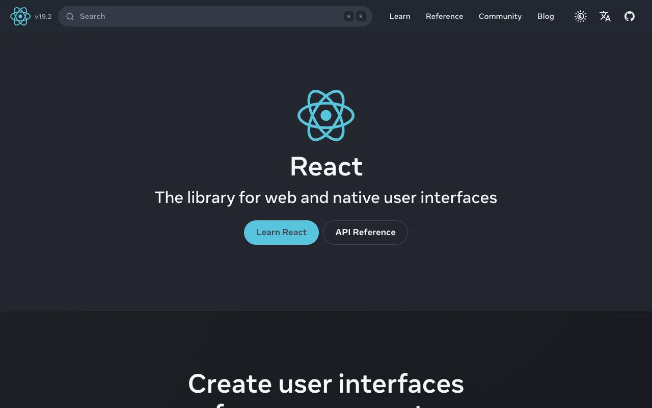
Task: Click the React logo in the top navigation
Action: 20,16
